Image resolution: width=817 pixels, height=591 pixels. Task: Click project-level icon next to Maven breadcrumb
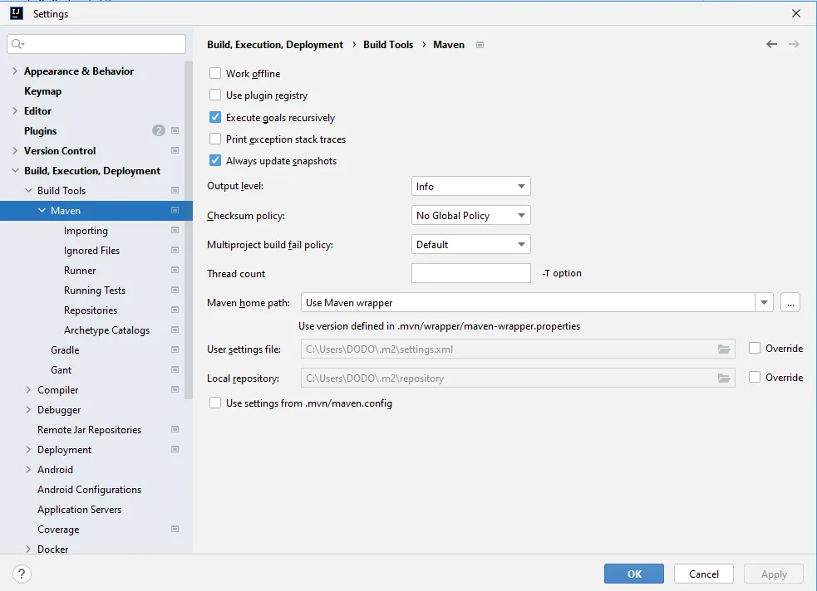pos(480,45)
